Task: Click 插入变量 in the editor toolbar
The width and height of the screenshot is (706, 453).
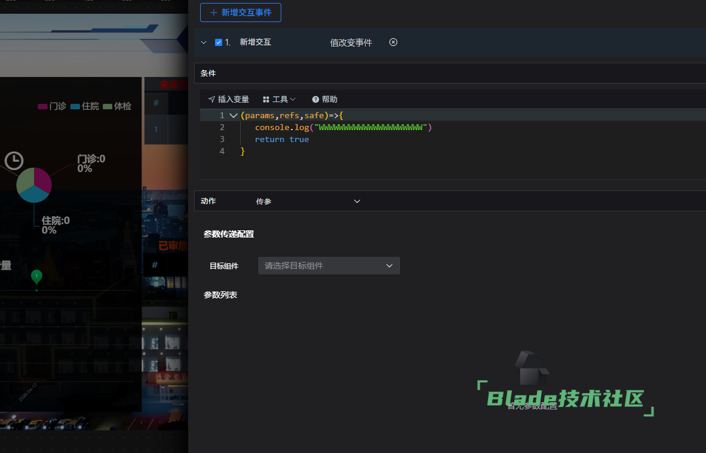Action: [x=228, y=99]
